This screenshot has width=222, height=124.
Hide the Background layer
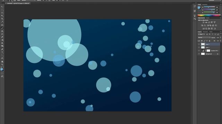click(x=199, y=54)
